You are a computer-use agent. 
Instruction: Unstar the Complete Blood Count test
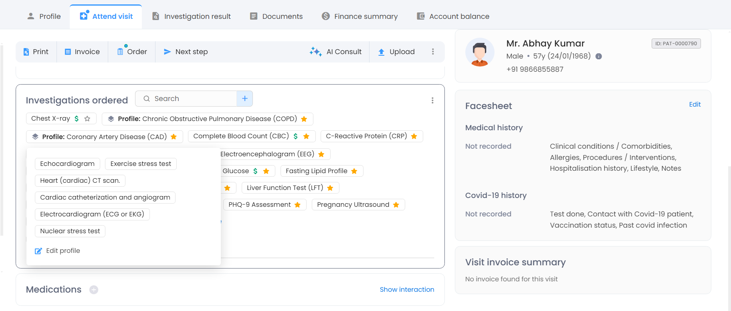[x=306, y=136]
